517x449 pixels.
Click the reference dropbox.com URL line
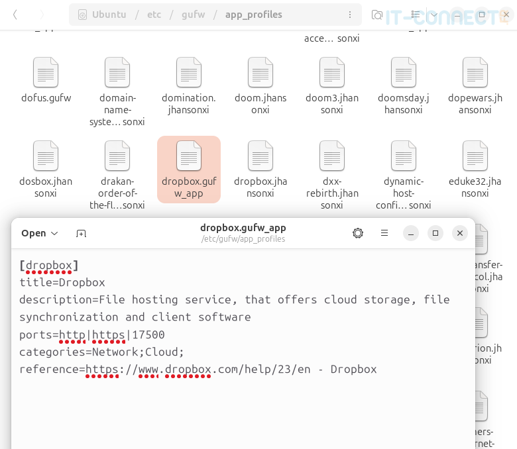198,370
